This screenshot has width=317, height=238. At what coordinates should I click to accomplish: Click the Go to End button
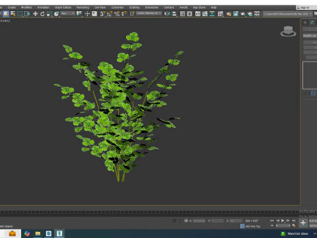293,220
